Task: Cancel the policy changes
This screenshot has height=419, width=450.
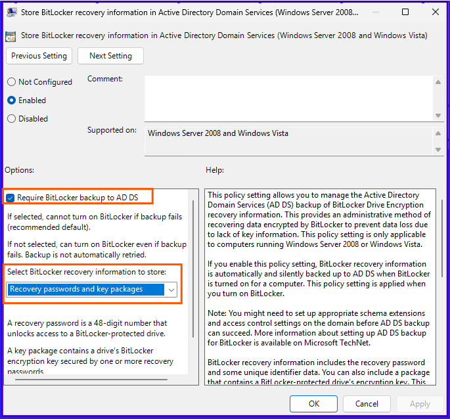Action: (367, 404)
